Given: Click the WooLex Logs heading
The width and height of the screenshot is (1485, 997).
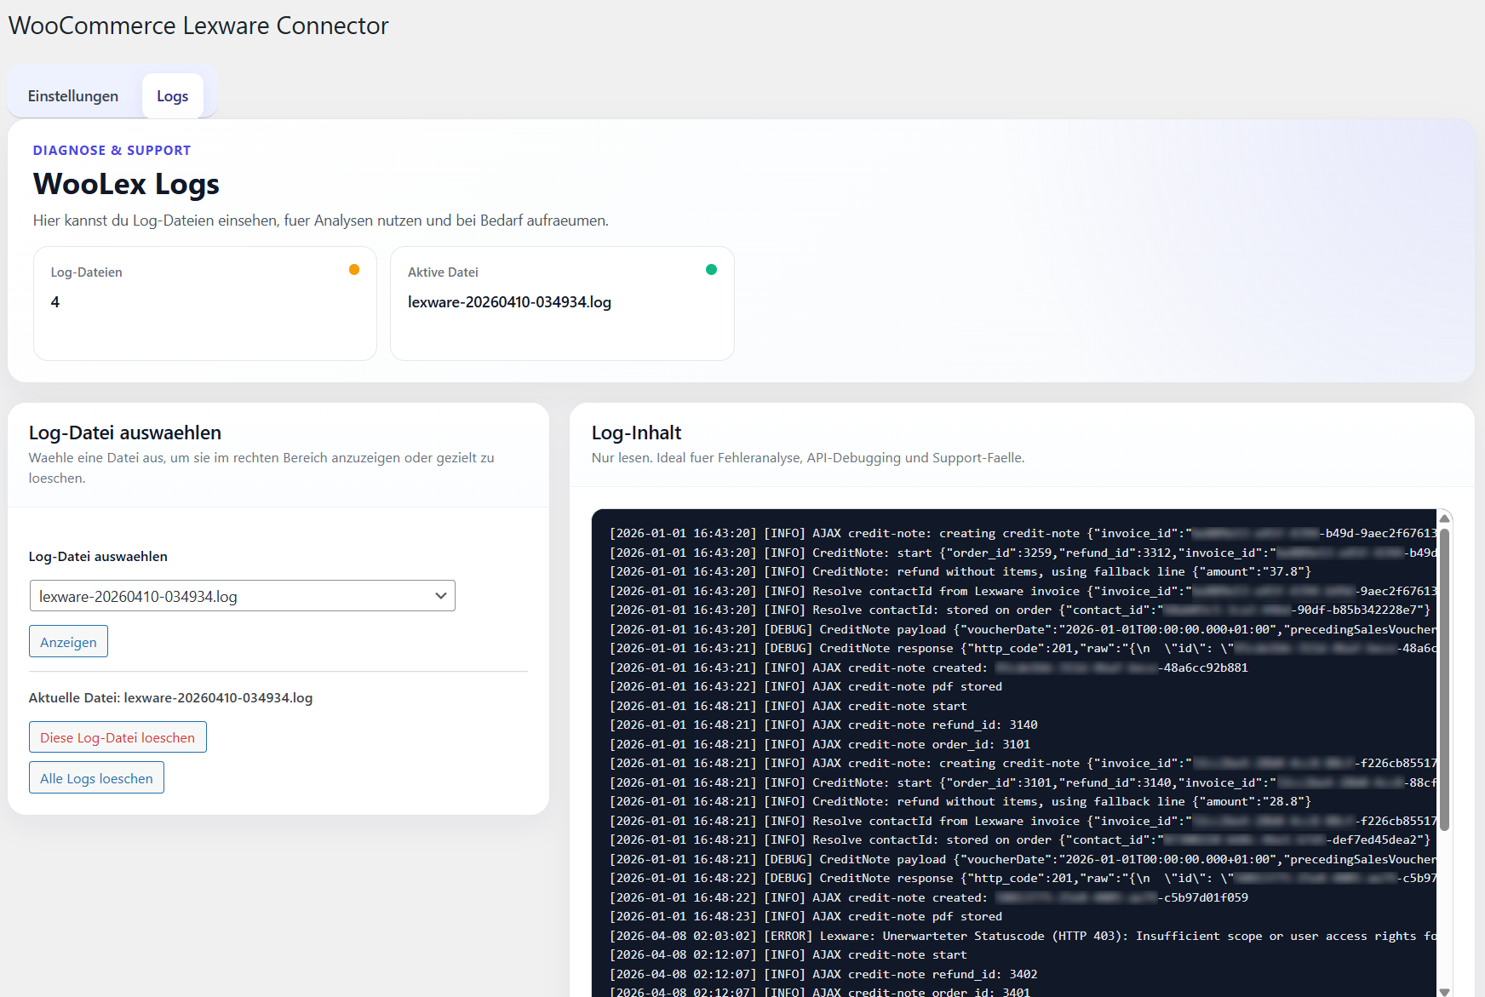Looking at the screenshot, I should 126,184.
